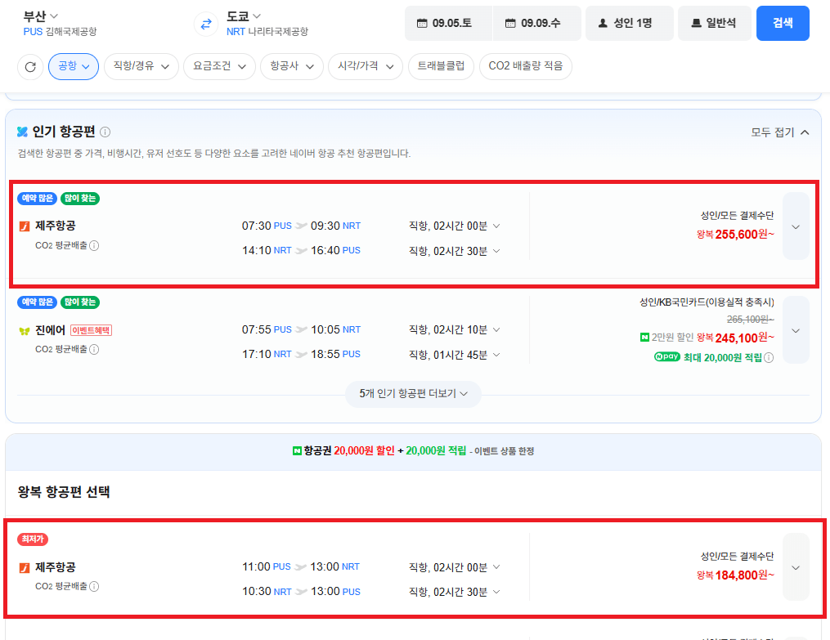The width and height of the screenshot is (830, 640).
Task: Open the 항공사 filter dropdown
Action: tap(292, 67)
